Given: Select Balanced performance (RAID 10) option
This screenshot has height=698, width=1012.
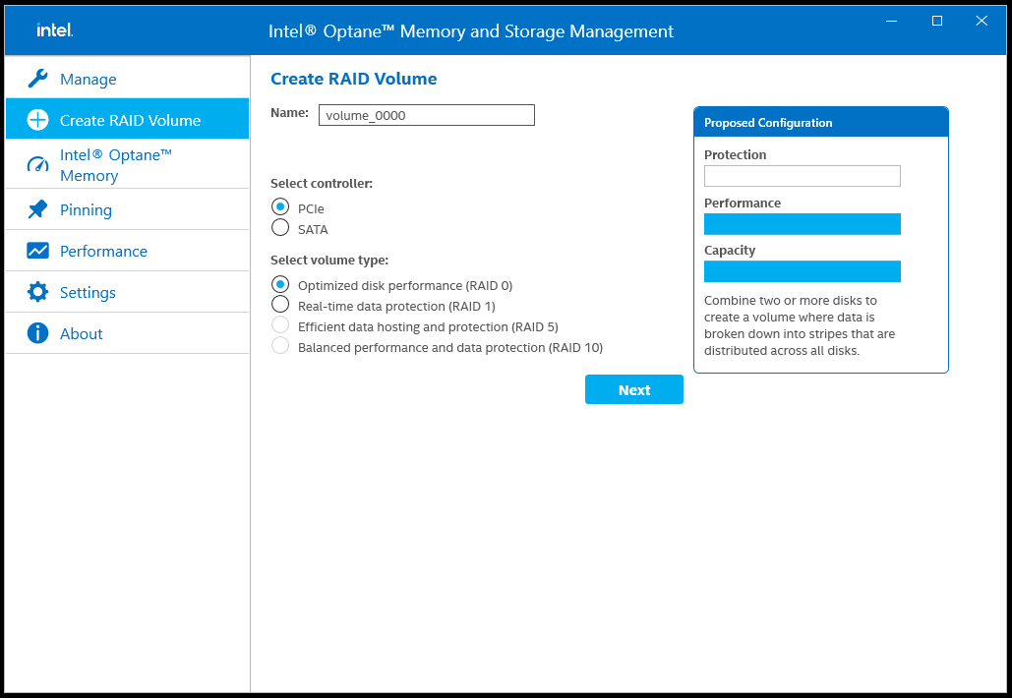Looking at the screenshot, I should [x=280, y=346].
